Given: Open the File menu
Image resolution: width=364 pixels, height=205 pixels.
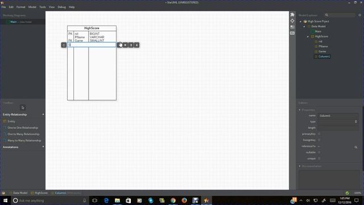Looking at the screenshot, I should (3, 7).
